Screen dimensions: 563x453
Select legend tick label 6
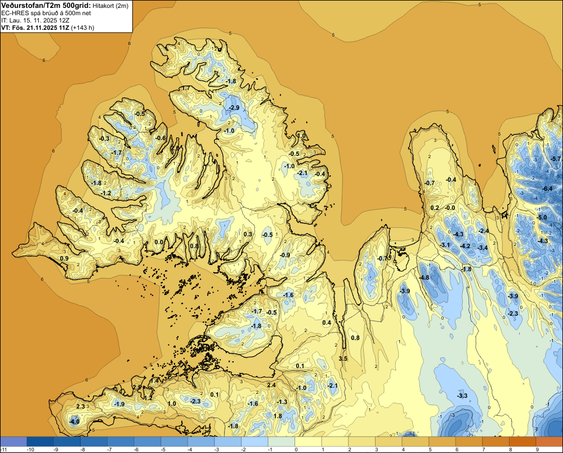pyautogui.click(x=457, y=450)
